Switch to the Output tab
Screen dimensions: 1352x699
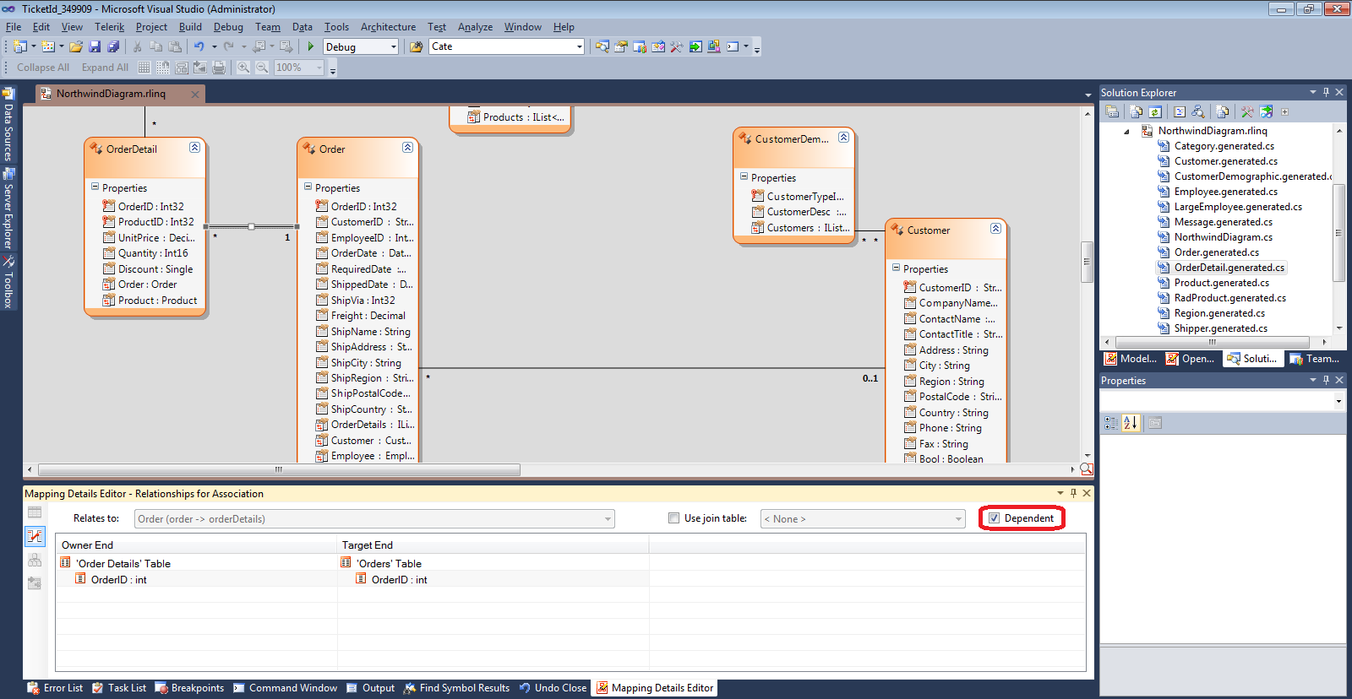[x=370, y=688]
